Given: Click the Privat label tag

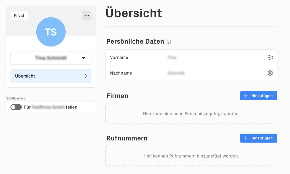Looking at the screenshot, I should click(x=19, y=15).
